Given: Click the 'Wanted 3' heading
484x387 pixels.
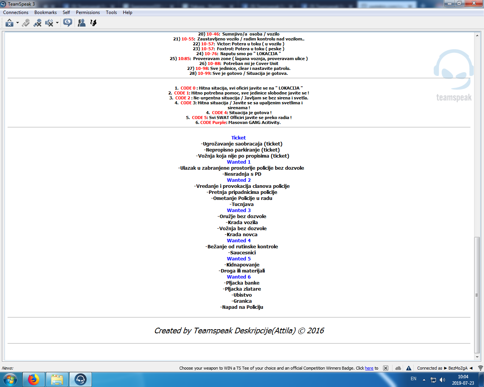Looking at the screenshot, I should [239, 211].
